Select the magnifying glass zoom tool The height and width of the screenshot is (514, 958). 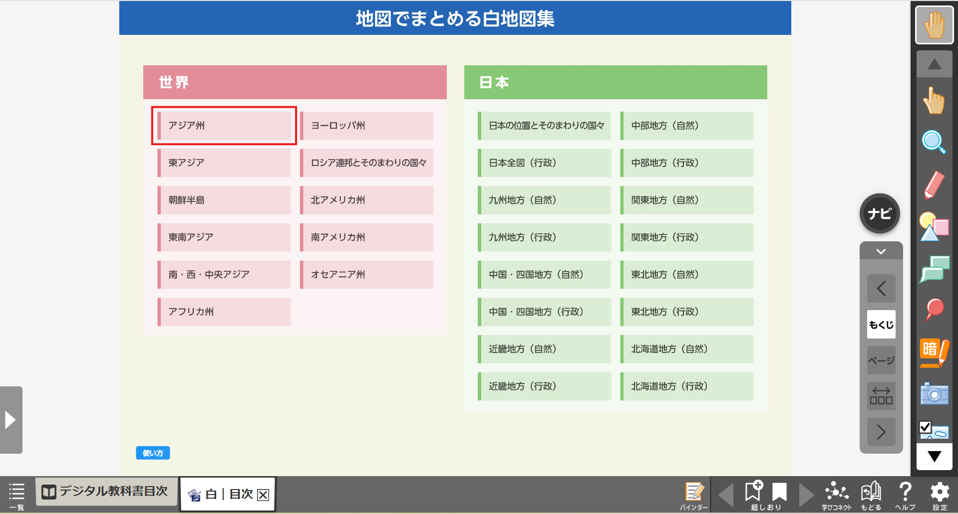click(934, 142)
